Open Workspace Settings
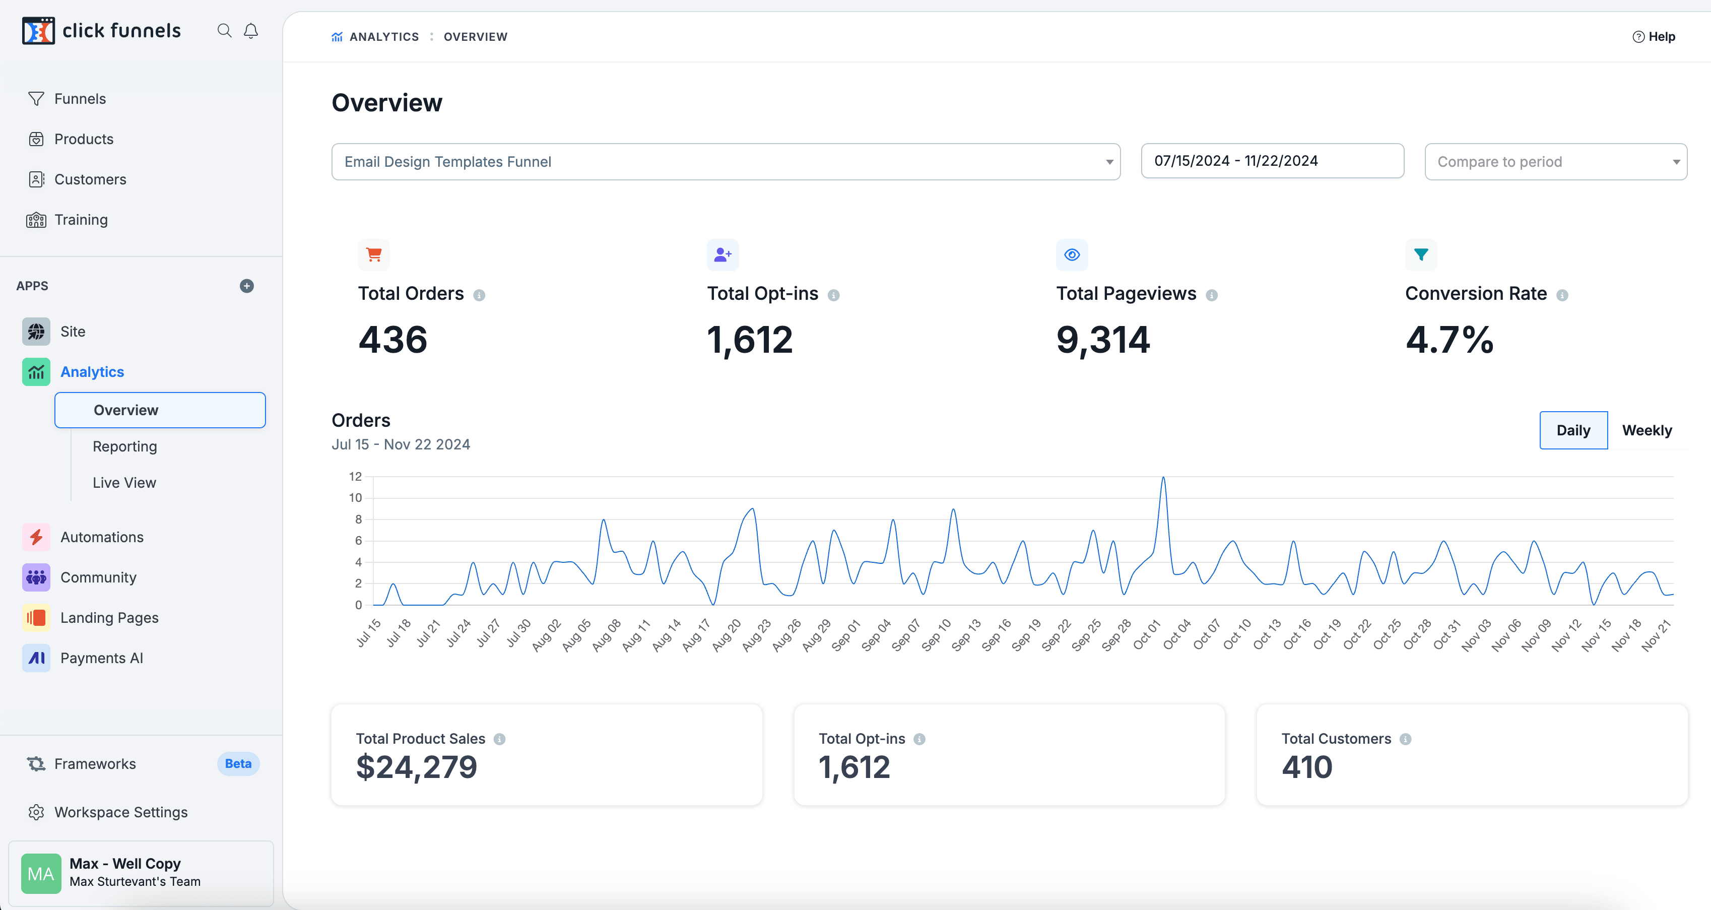1711x910 pixels. coord(121,812)
